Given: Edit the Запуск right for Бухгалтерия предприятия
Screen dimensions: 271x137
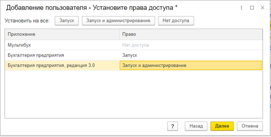Looking at the screenshot, I should coord(191,55).
